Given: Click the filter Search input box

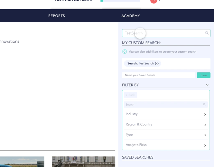Looking at the screenshot, I should point(166,104).
